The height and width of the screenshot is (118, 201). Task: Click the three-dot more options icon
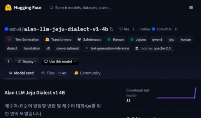click(x=8, y=61)
